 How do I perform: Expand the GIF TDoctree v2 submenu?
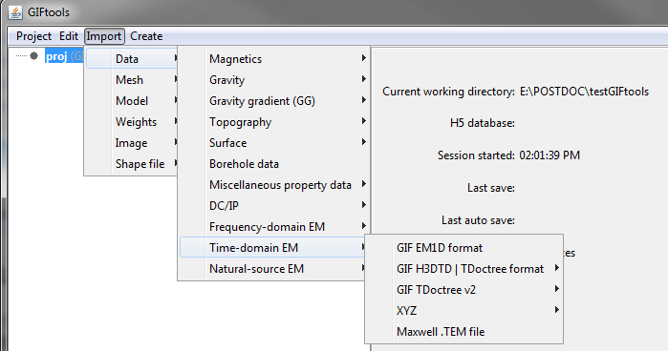(x=463, y=290)
